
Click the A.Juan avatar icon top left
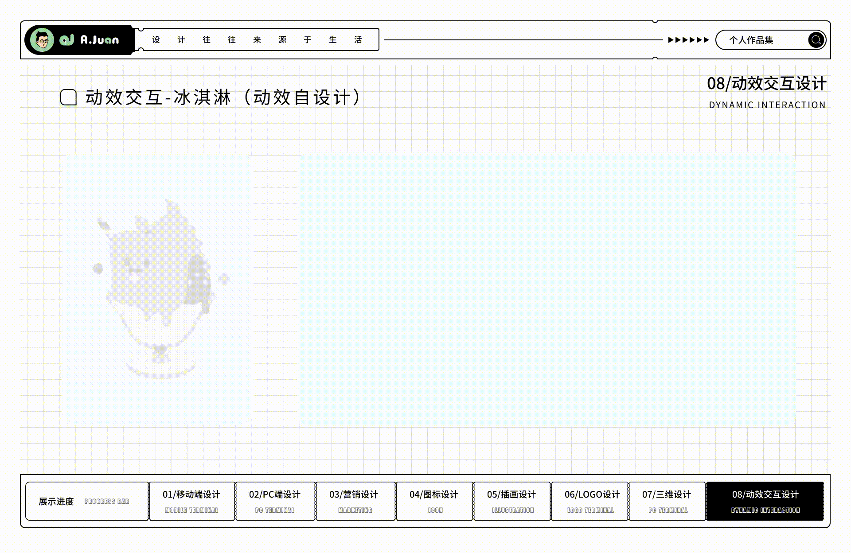point(41,40)
